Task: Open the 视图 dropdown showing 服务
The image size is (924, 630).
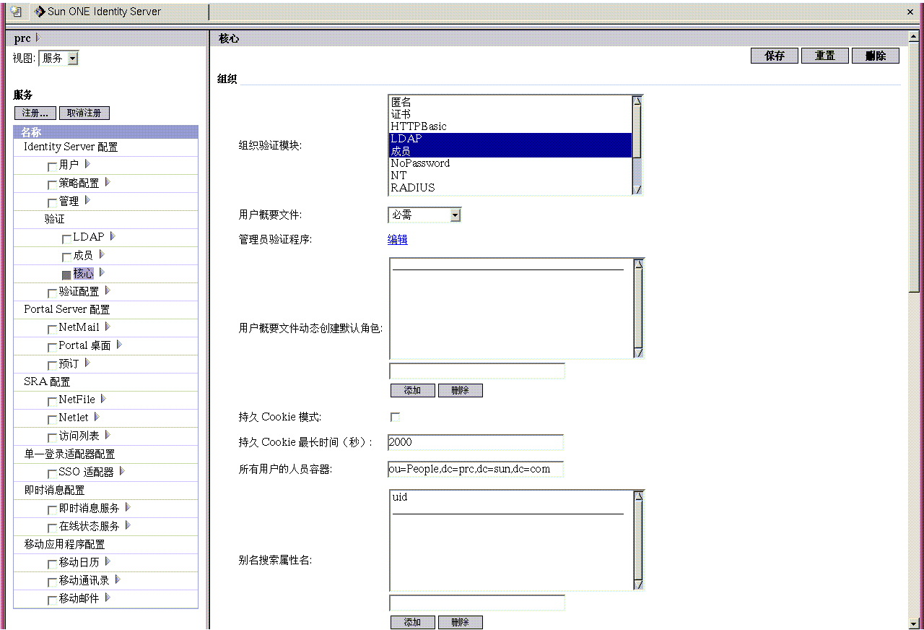Action: coord(58,59)
